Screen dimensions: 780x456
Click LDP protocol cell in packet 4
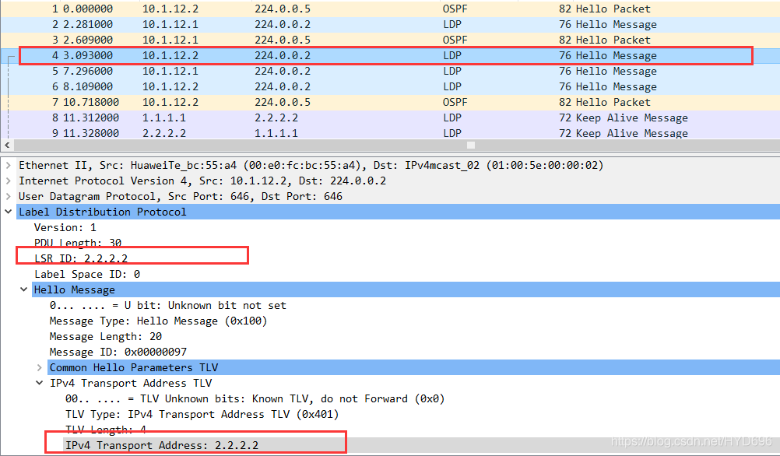tap(452, 56)
